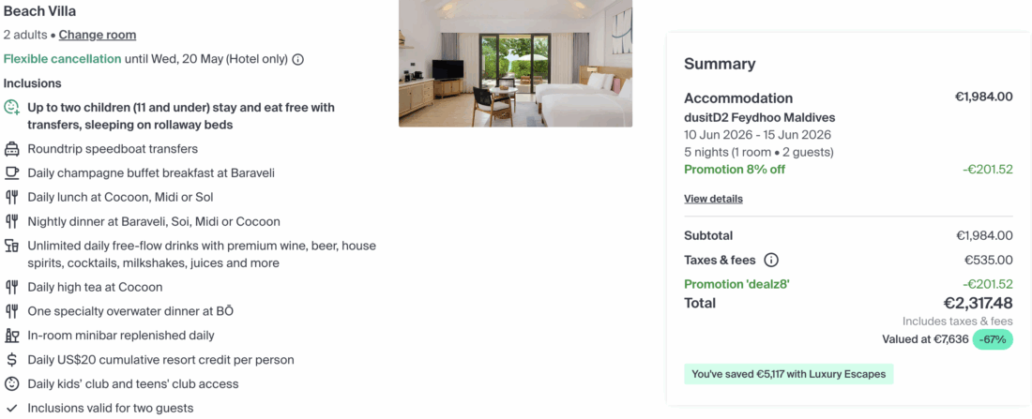
Task: Click the inclusions checkmark icon
Action: click(12, 409)
